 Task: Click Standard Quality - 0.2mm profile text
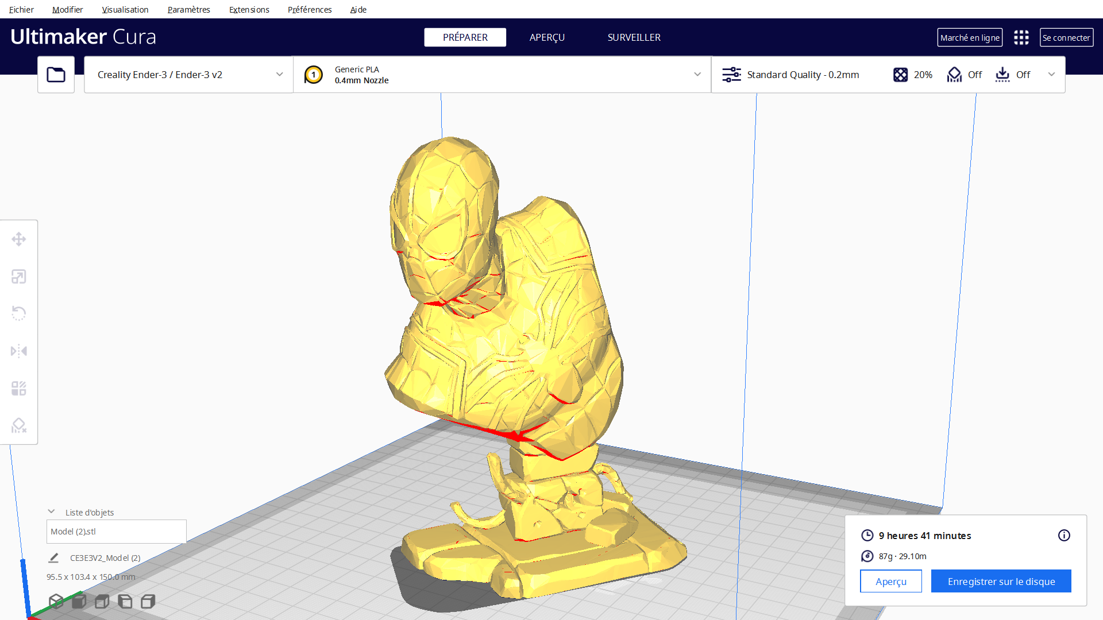click(803, 75)
